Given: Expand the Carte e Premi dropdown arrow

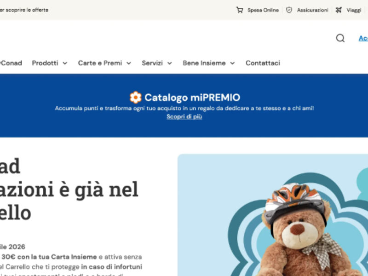Looking at the screenshot, I should tap(129, 63).
